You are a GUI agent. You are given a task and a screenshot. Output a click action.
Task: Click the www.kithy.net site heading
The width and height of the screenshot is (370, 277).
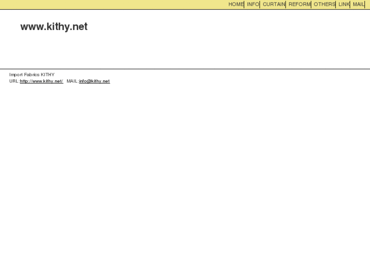tap(54, 26)
